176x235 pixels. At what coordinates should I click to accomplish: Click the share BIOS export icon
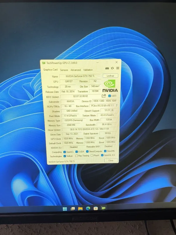(104, 96)
